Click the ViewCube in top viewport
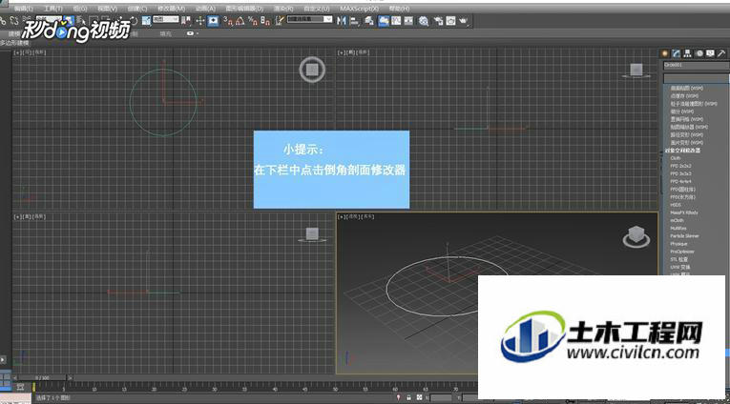Viewport: 730px width, 404px height. pyautogui.click(x=312, y=70)
